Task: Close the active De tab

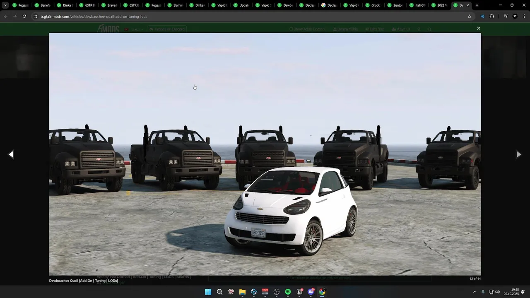Action: pos(467,5)
